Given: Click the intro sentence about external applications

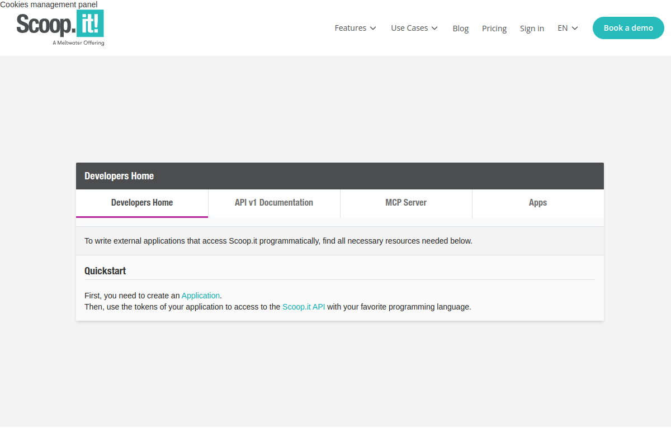Looking at the screenshot, I should point(278,241).
